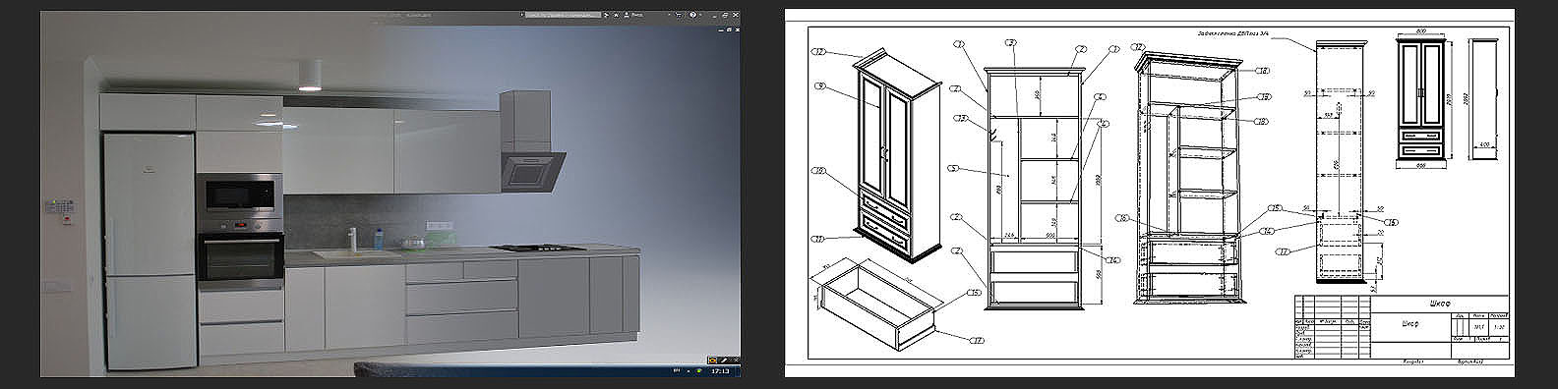The image size is (1558, 389).
Task: Click the language indicator in system tray
Action: (x=676, y=370)
